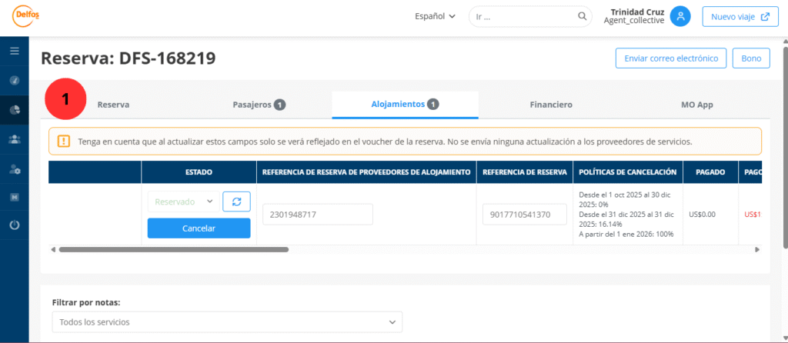Image resolution: width=788 pixels, height=343 pixels.
Task: Click the table's horizontal scrollbar
Action: tap(173, 249)
